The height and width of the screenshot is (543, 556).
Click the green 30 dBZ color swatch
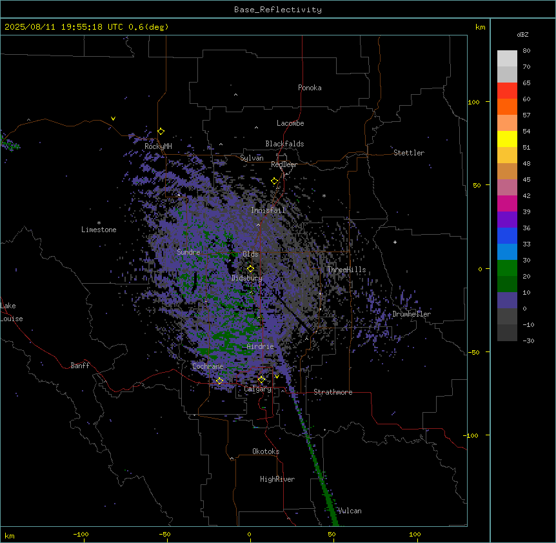pos(507,268)
